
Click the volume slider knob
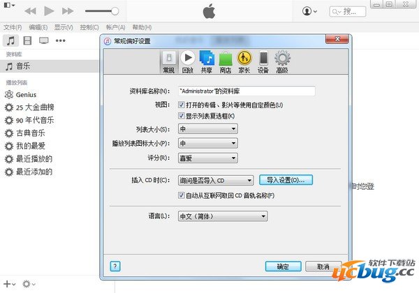pos(115,11)
